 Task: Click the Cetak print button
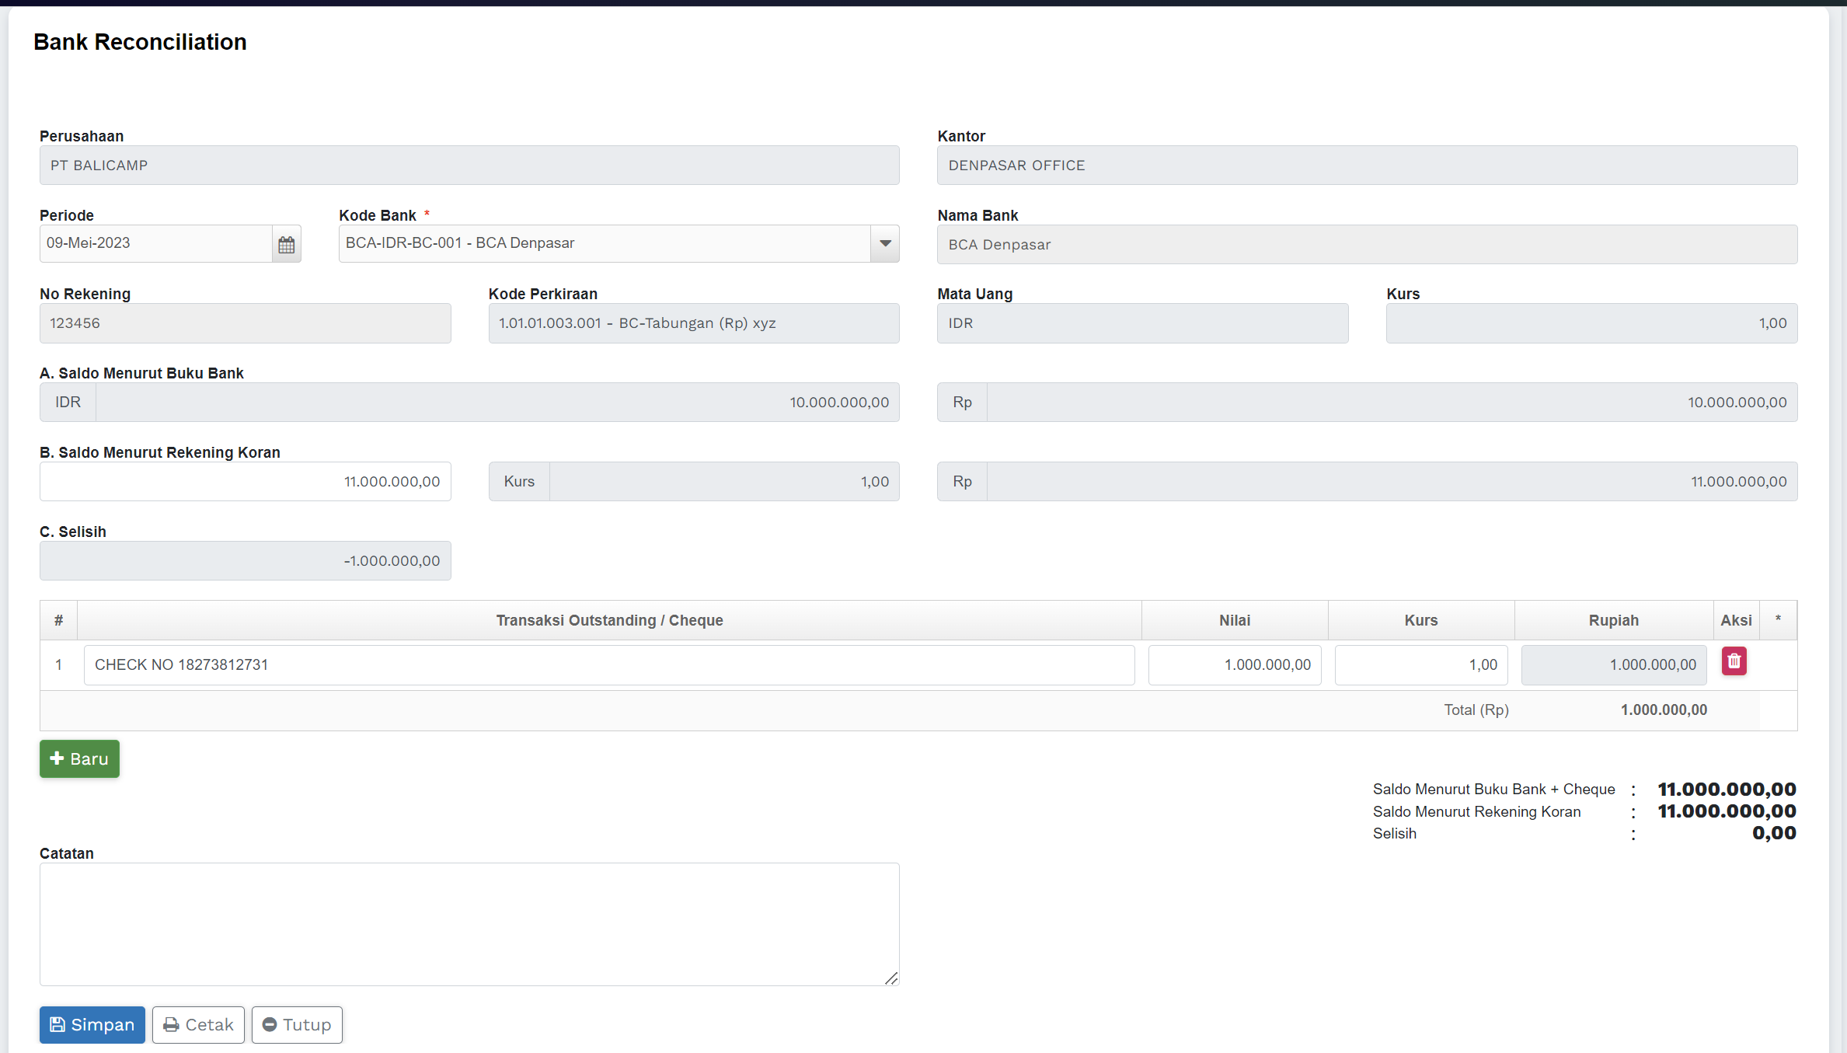198,1025
